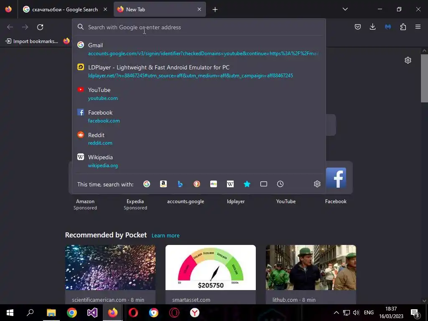Open Windows Start menu
The image size is (428, 321).
click(x=10, y=313)
